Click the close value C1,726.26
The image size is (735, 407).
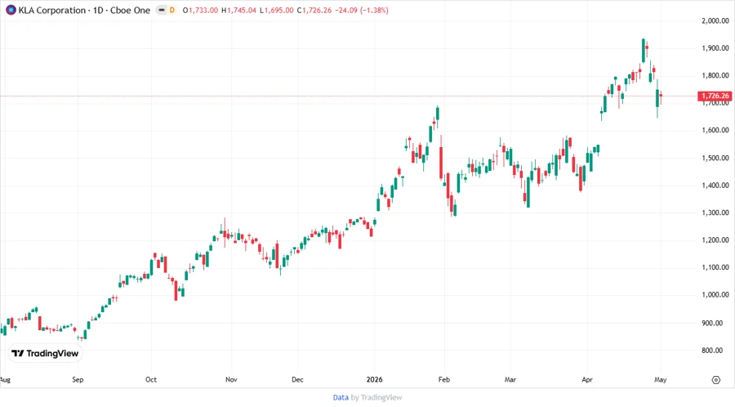pyautogui.click(x=314, y=11)
